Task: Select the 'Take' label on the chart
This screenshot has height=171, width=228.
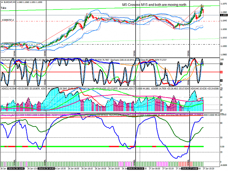Action: point(4,8)
